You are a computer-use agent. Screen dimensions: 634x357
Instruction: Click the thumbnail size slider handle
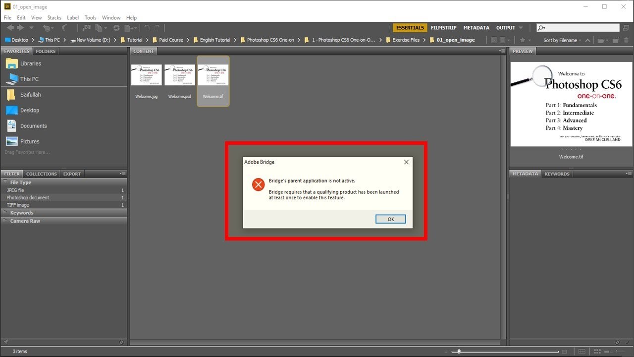[459, 352]
